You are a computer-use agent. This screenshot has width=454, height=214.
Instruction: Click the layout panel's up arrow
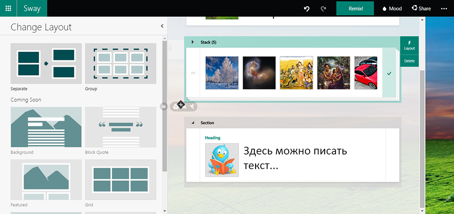pos(165,38)
